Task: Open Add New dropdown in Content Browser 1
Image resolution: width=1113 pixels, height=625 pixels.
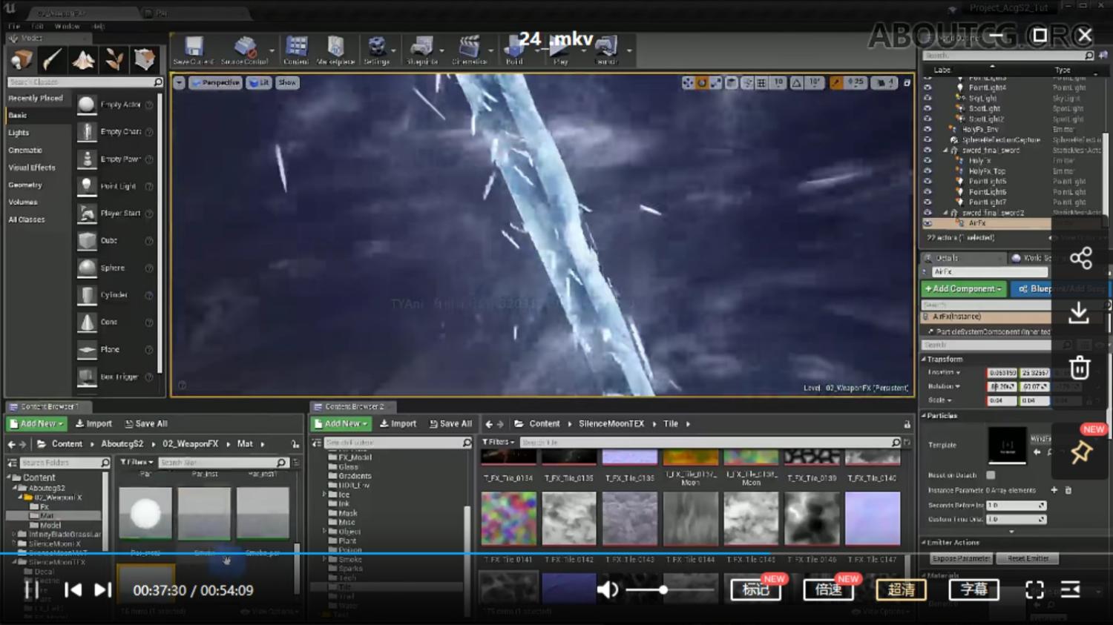Action: [36, 423]
